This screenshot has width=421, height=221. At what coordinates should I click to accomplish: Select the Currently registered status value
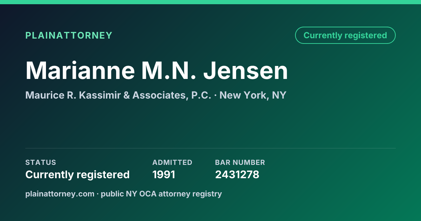tap(78, 174)
